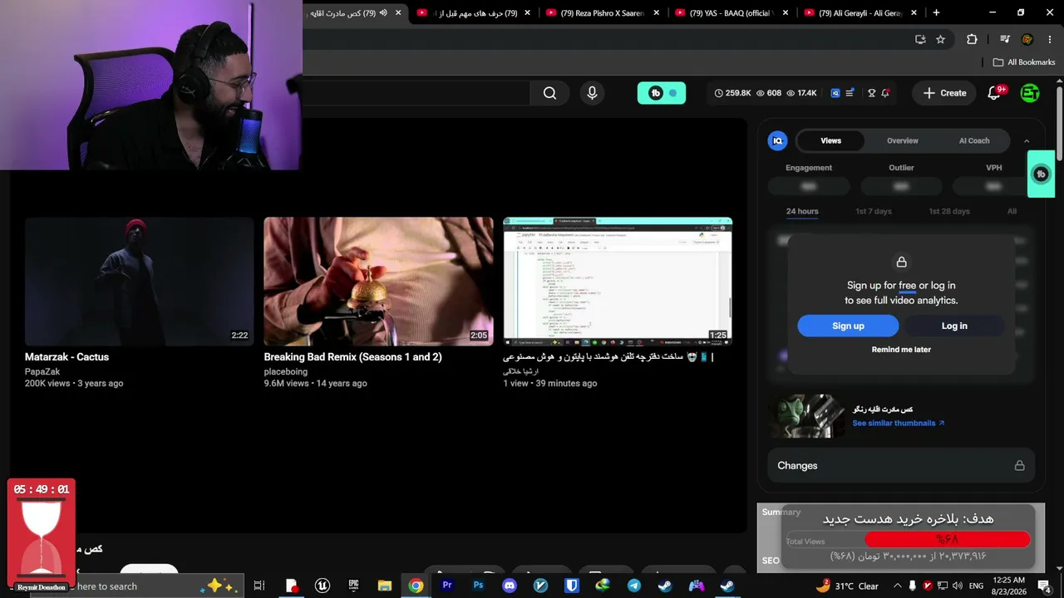This screenshot has width=1064, height=598.
Task: Select the 1st 28 days time range
Action: (x=949, y=212)
